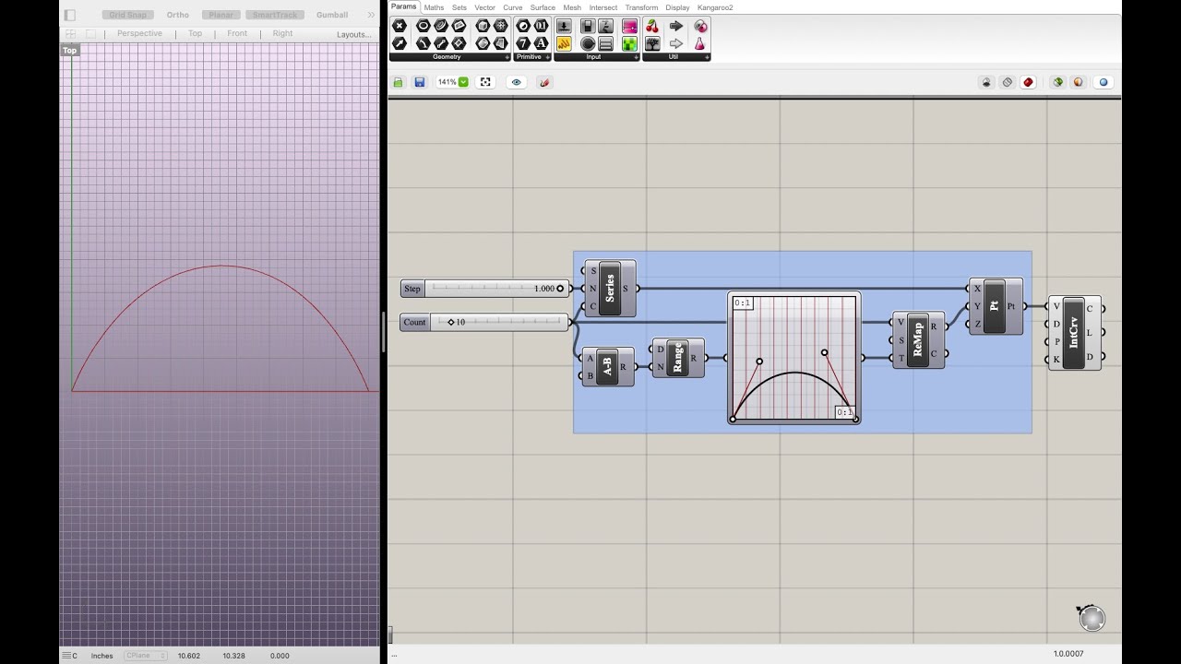Viewport: 1181px width, 664px height.
Task: Add a Boolean Toggle input component
Action: (588, 26)
